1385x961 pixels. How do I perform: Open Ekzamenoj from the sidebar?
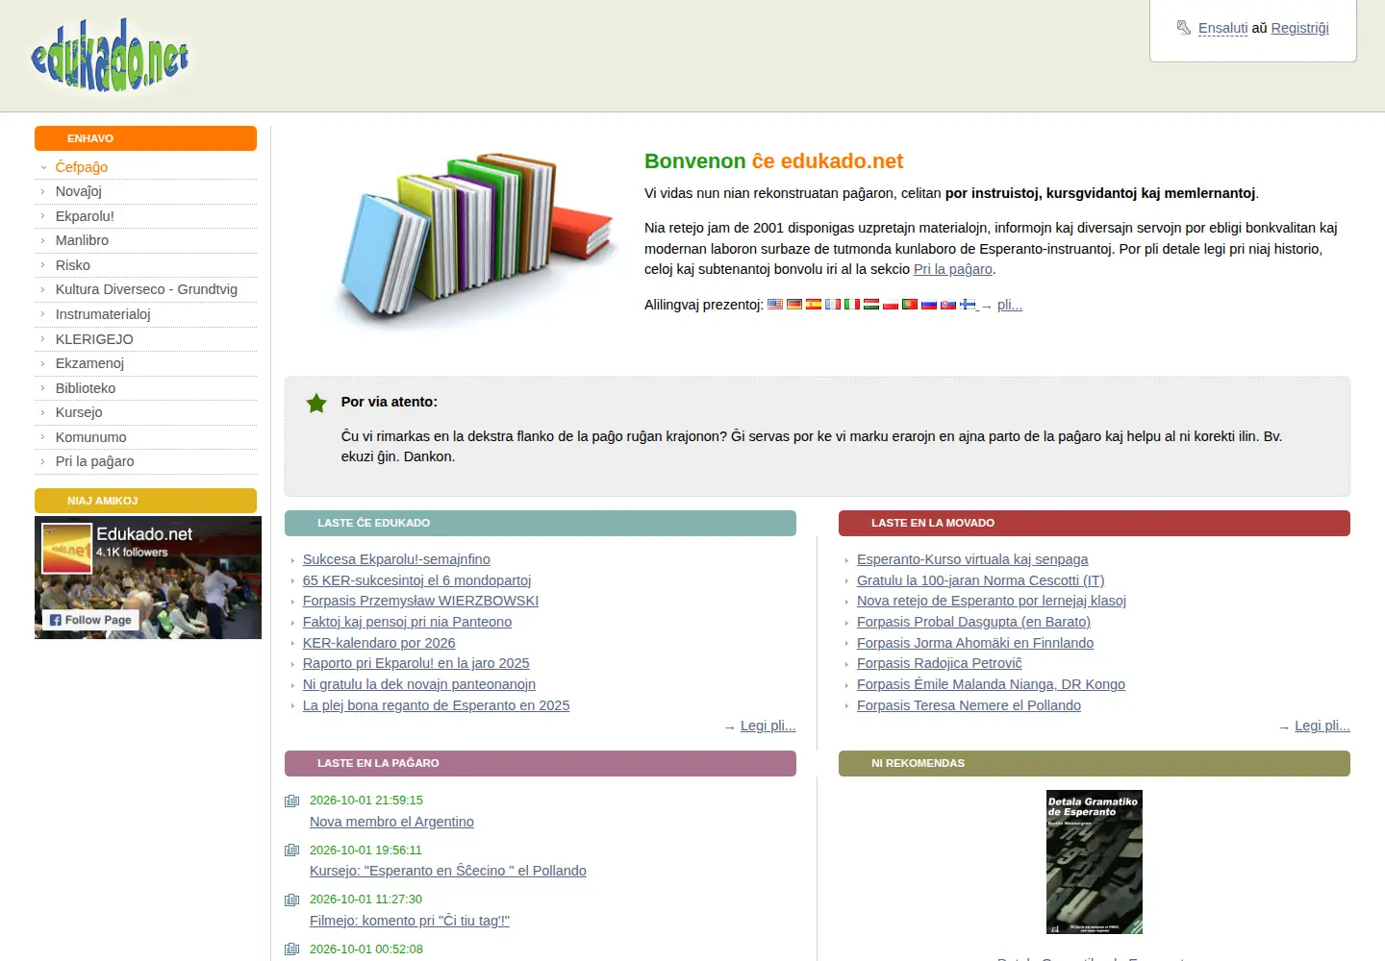click(x=89, y=363)
